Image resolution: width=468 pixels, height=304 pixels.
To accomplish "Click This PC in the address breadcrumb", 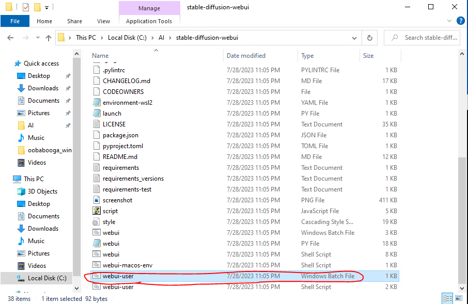I will [86, 38].
